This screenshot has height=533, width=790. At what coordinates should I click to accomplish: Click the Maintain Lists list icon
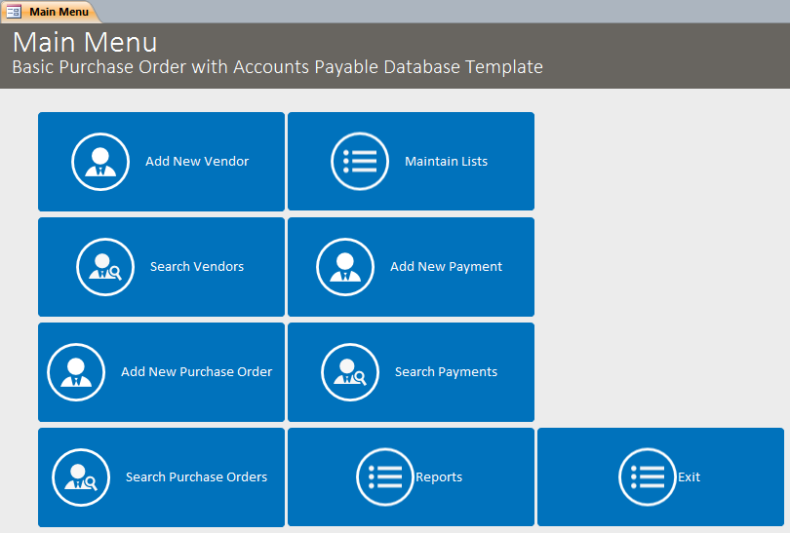[360, 162]
